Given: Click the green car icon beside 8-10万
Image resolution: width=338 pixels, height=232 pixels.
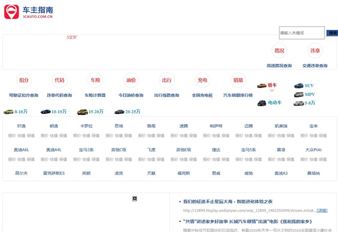Looking at the screenshot, I should 8,112.
